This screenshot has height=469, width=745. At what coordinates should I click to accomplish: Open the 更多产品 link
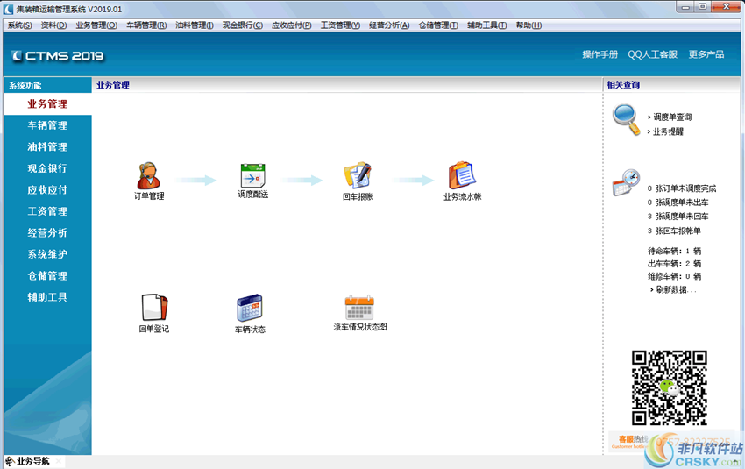[x=706, y=54]
